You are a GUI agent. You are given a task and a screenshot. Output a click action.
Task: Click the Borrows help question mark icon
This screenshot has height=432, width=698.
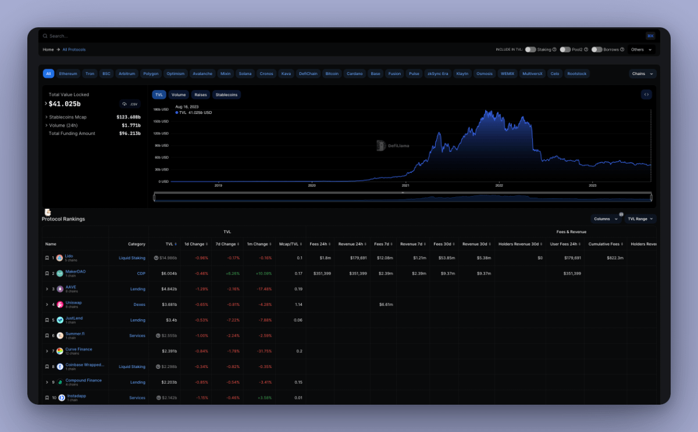622,49
